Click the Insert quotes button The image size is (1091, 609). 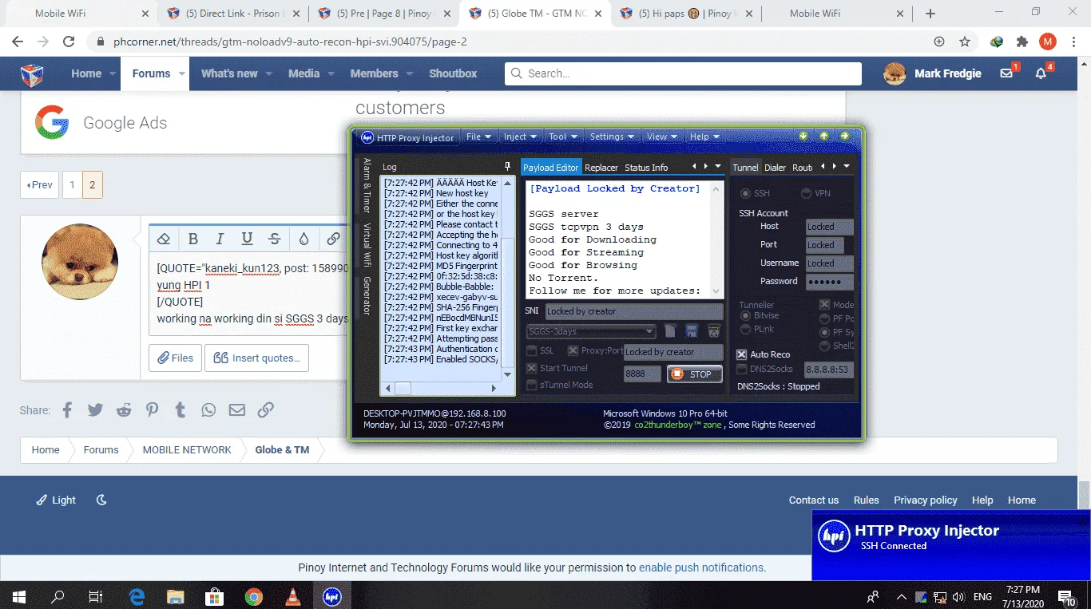click(256, 358)
